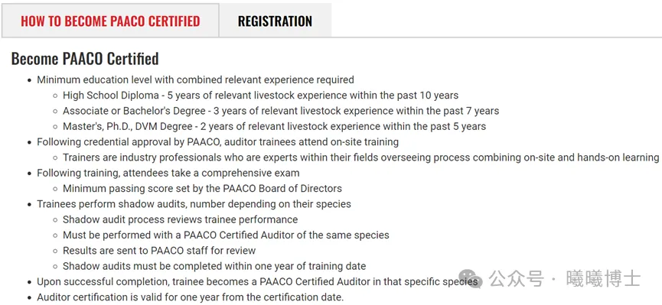
Task: Click the shadow audits completed within one year line
Action: (214, 266)
